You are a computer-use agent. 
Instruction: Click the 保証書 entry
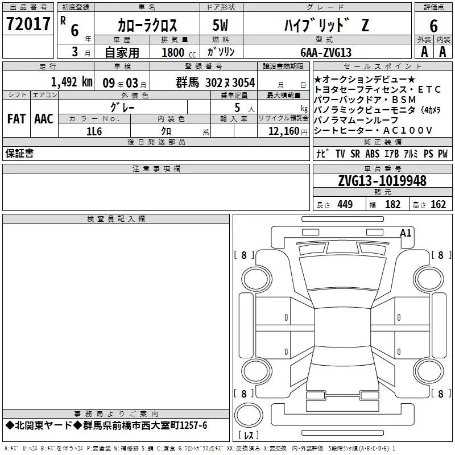click(x=19, y=154)
